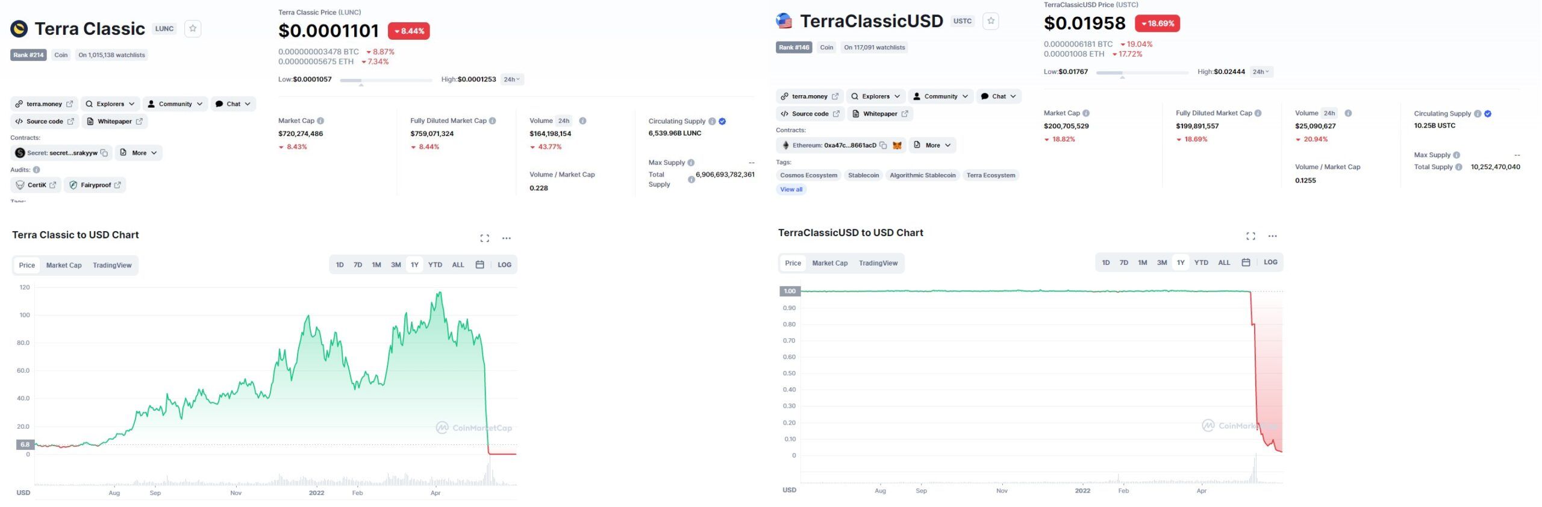Expand More contracts dropdown for TerraClassicUSD
This screenshot has width=1542, height=507.
coord(932,145)
